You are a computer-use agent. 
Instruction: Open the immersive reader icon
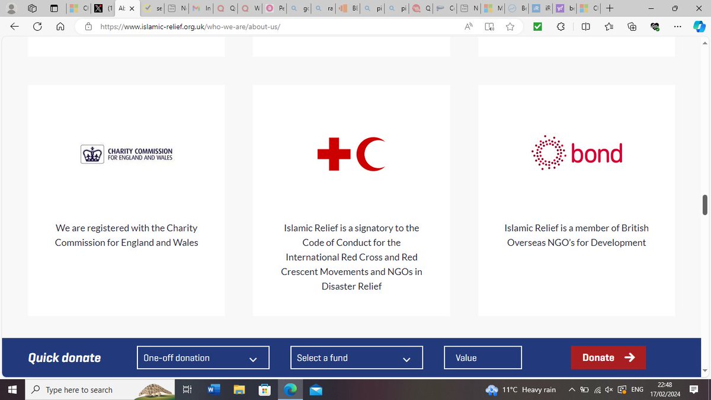point(489,27)
